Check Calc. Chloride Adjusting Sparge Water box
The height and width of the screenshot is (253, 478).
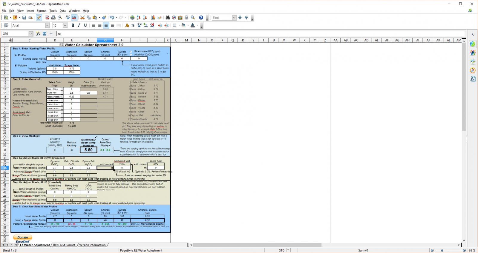tap(71, 172)
